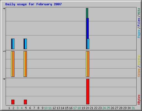Click the tall red KBytes bar on day 20
Image resolution: width=142 pixels, height=111 pixels.
coord(88,92)
